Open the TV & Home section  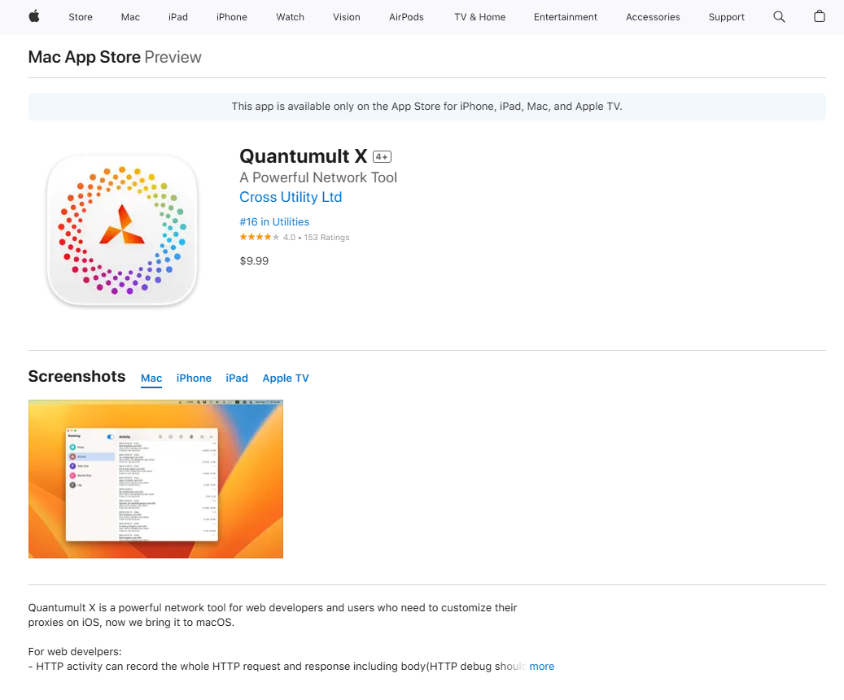click(x=479, y=17)
